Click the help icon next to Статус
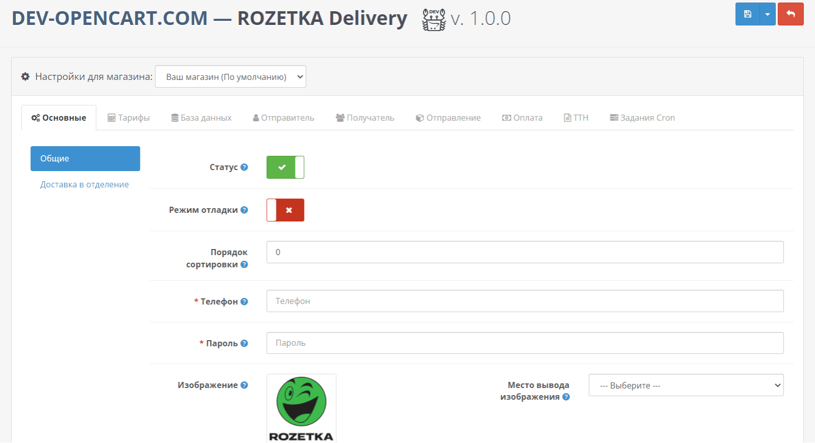Image resolution: width=815 pixels, height=443 pixels. point(244,167)
